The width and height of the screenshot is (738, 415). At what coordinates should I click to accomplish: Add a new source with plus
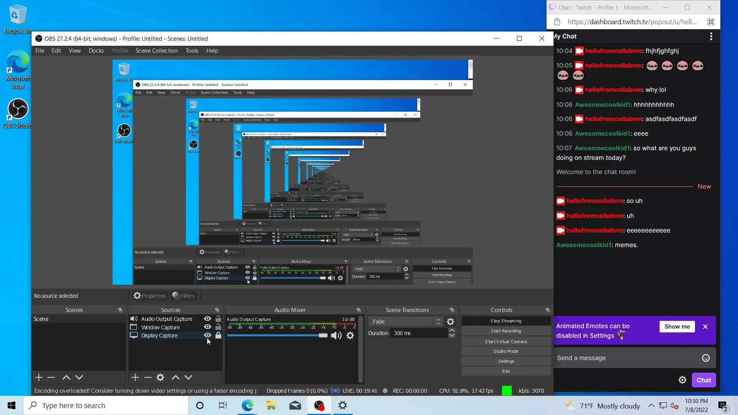coord(135,377)
